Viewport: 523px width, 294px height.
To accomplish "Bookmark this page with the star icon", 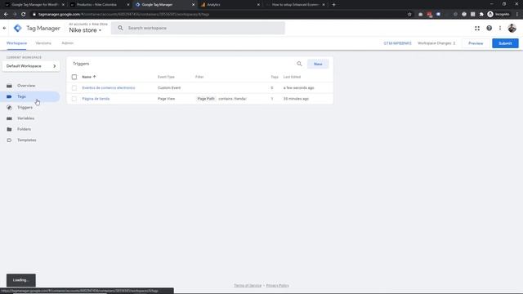I will [x=409, y=15].
